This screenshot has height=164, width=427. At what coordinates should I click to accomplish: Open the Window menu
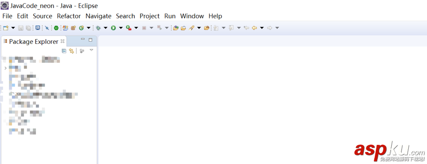(x=192, y=16)
